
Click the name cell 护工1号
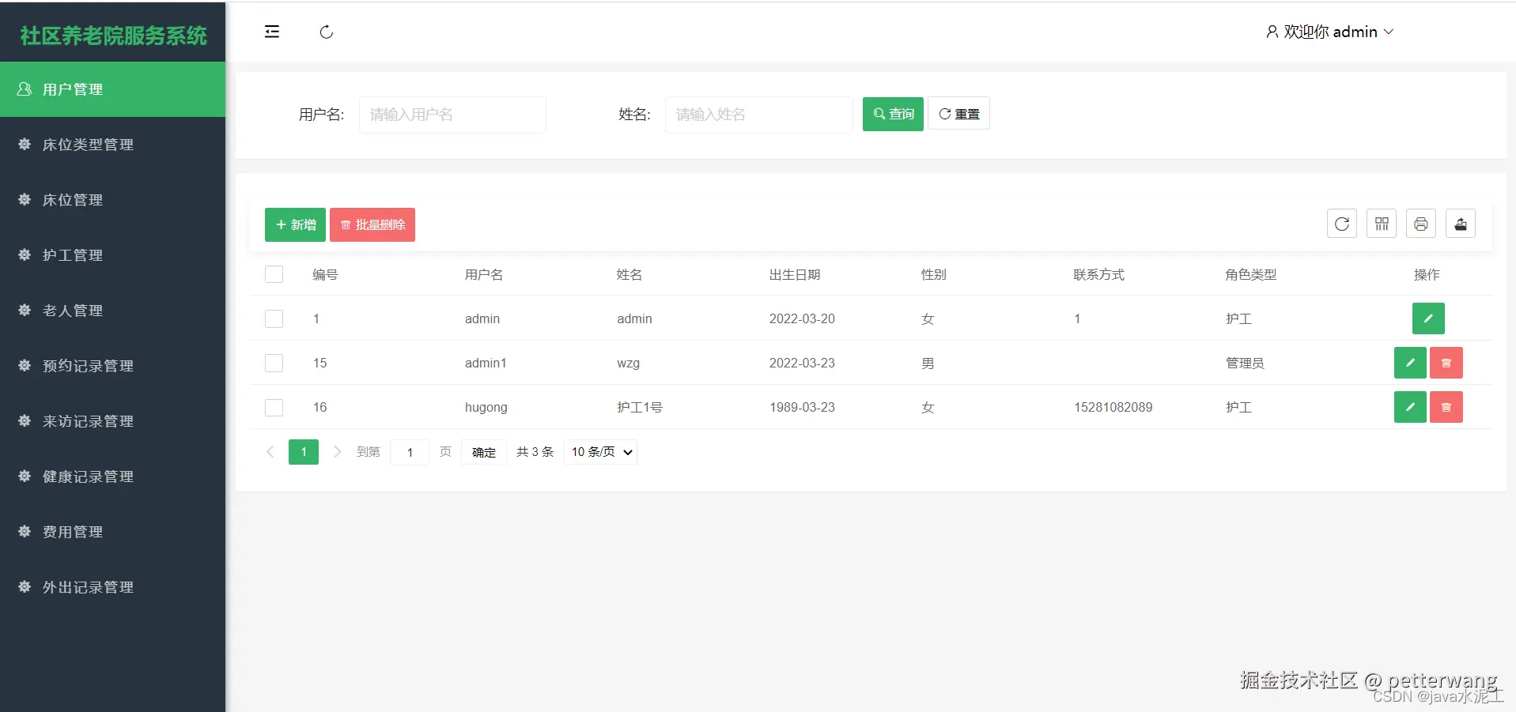pos(640,407)
